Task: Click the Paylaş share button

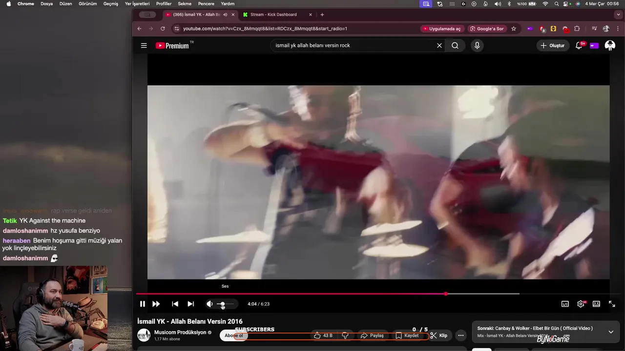Action: [x=372, y=335]
